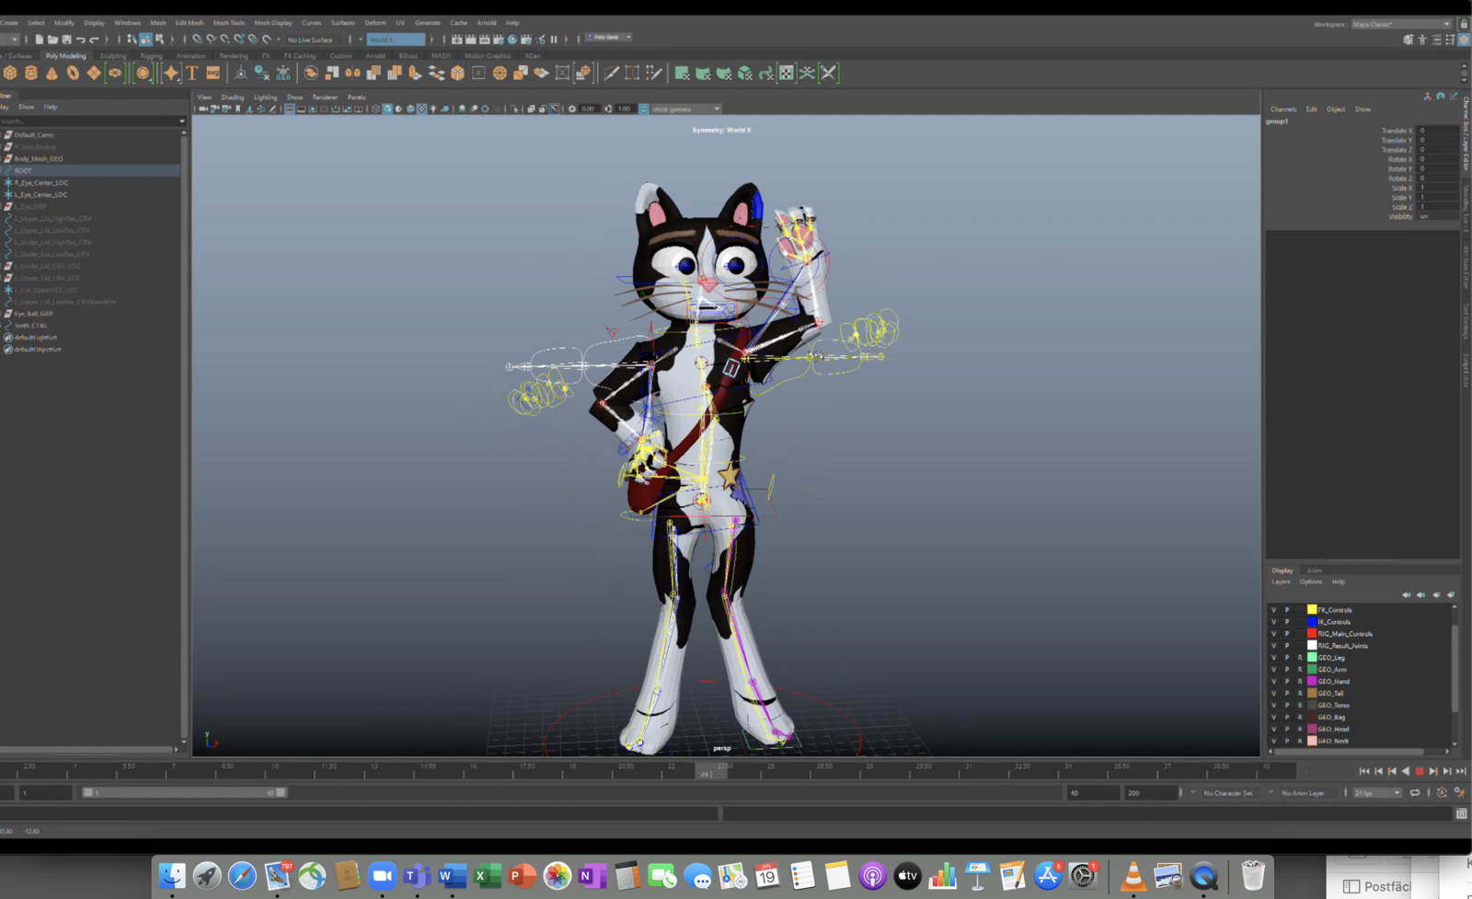Click the Open Scene folder icon
The image size is (1472, 899).
coord(52,40)
